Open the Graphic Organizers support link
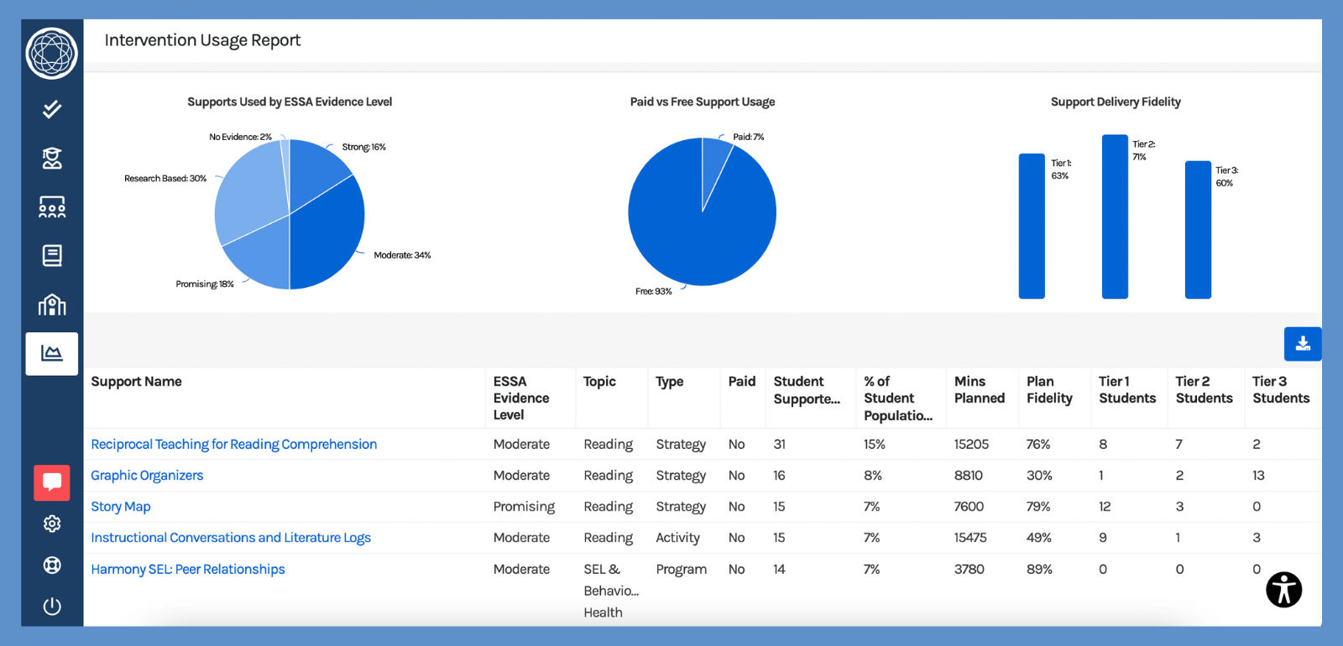This screenshot has width=1343, height=646. pos(147,476)
